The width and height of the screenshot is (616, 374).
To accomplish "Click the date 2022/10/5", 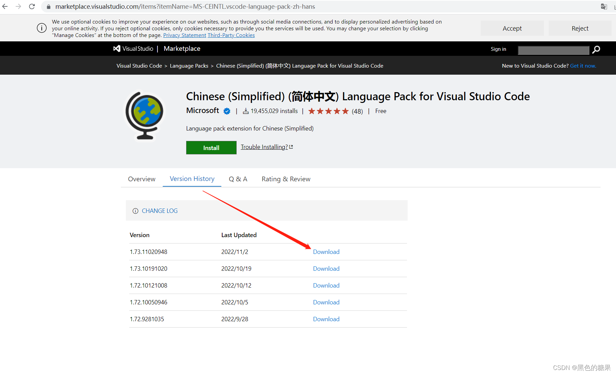I will click(x=235, y=302).
